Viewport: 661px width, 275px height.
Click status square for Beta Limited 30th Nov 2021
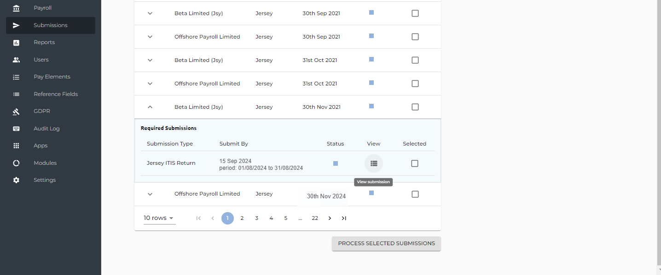(371, 106)
